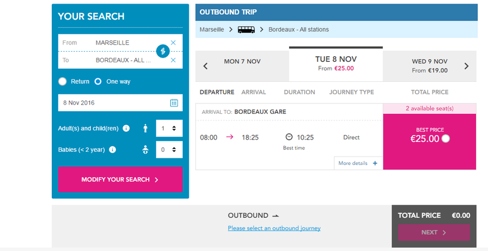Switch to the Mon 7 Nov tab
Viewport: 488px width, 251px height.
(x=242, y=62)
